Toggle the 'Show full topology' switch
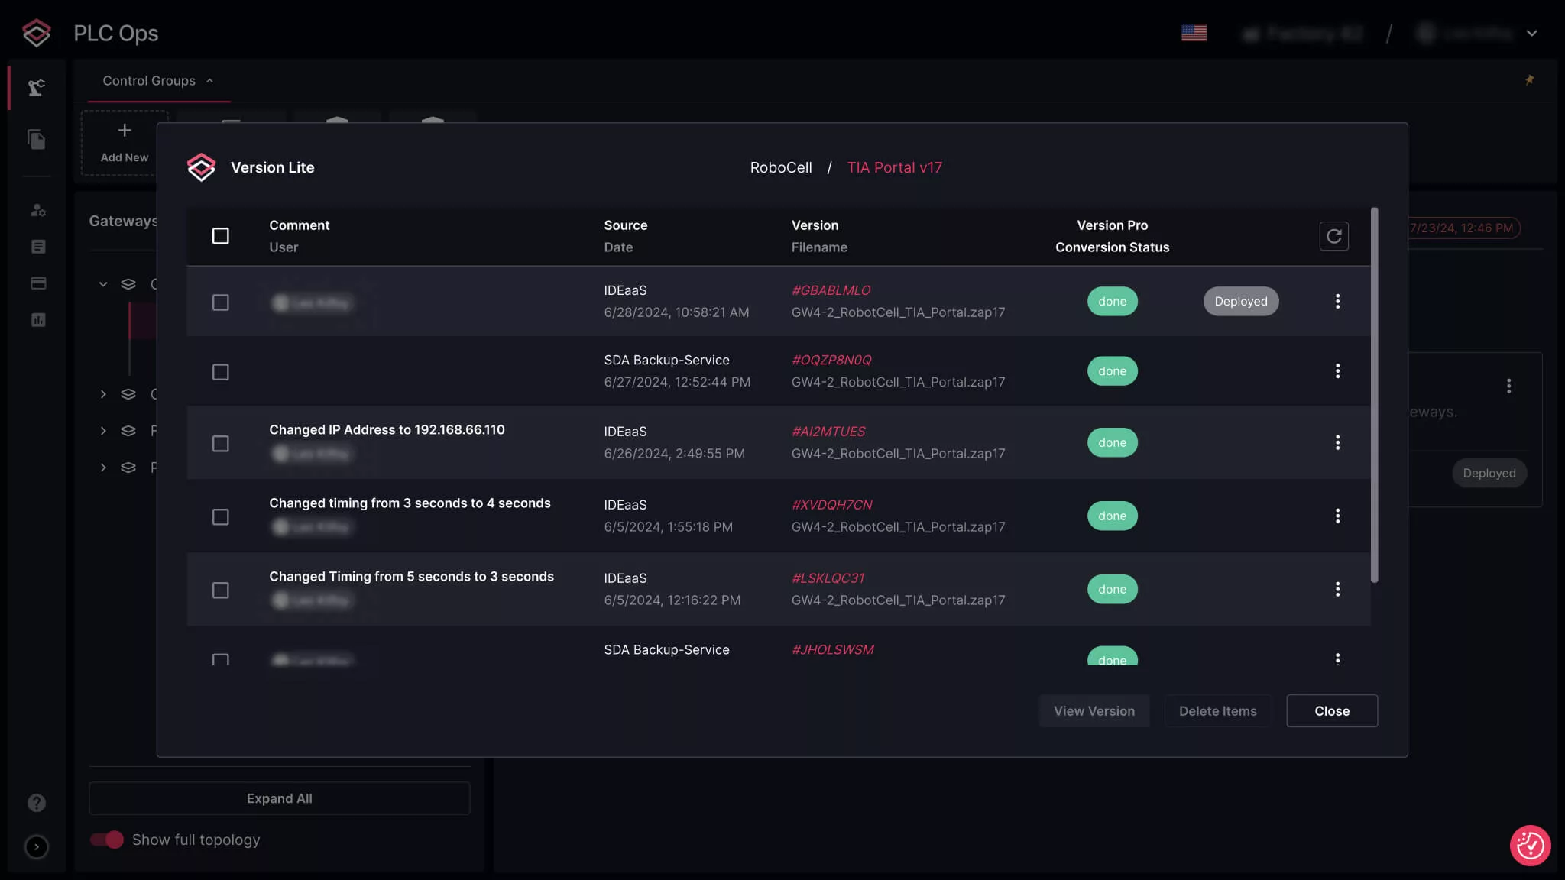1565x880 pixels. click(107, 840)
